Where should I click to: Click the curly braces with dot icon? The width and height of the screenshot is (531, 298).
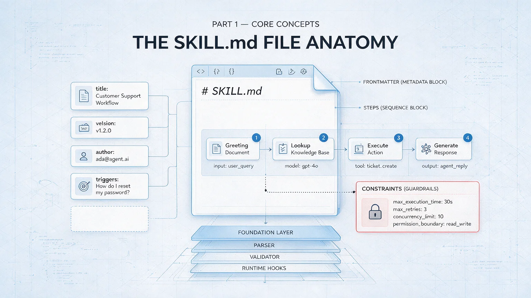(x=217, y=71)
